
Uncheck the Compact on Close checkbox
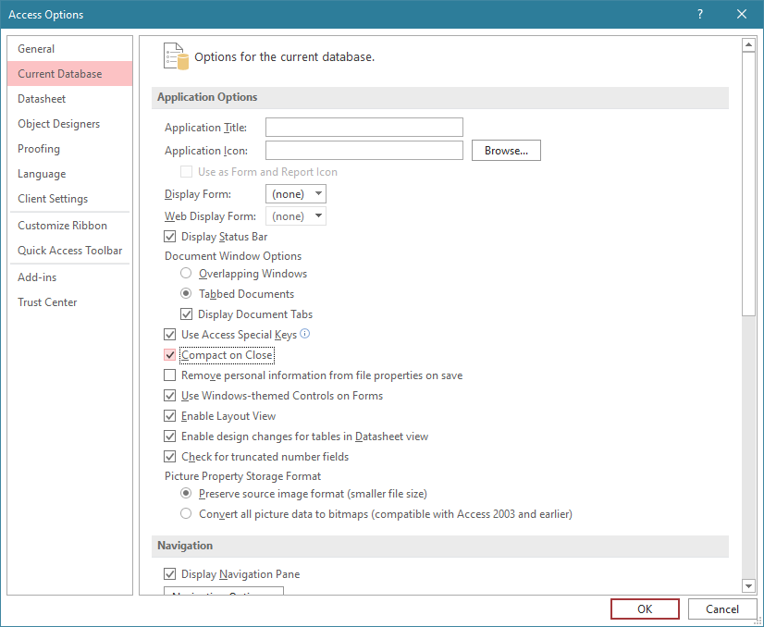tap(169, 355)
